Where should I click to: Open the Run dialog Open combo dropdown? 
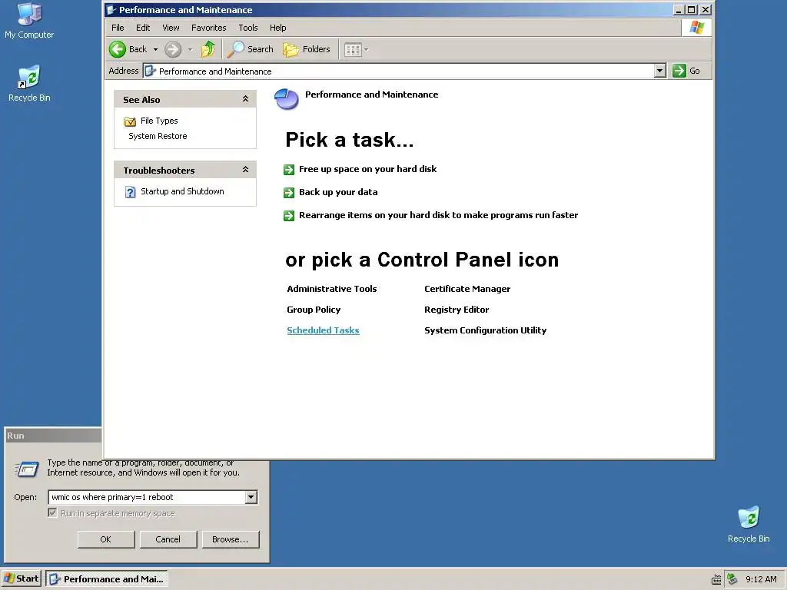pyautogui.click(x=251, y=497)
